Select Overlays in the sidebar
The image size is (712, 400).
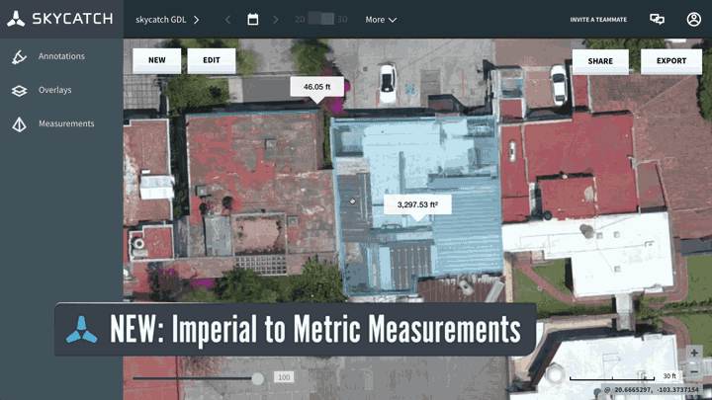[55, 90]
